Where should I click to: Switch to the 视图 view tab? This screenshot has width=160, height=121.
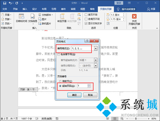[x=83, y=9]
